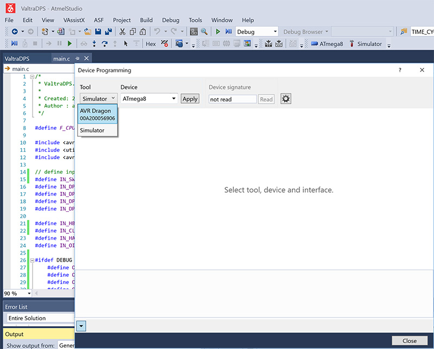
Task: Open the Tools menu
Action: click(195, 20)
